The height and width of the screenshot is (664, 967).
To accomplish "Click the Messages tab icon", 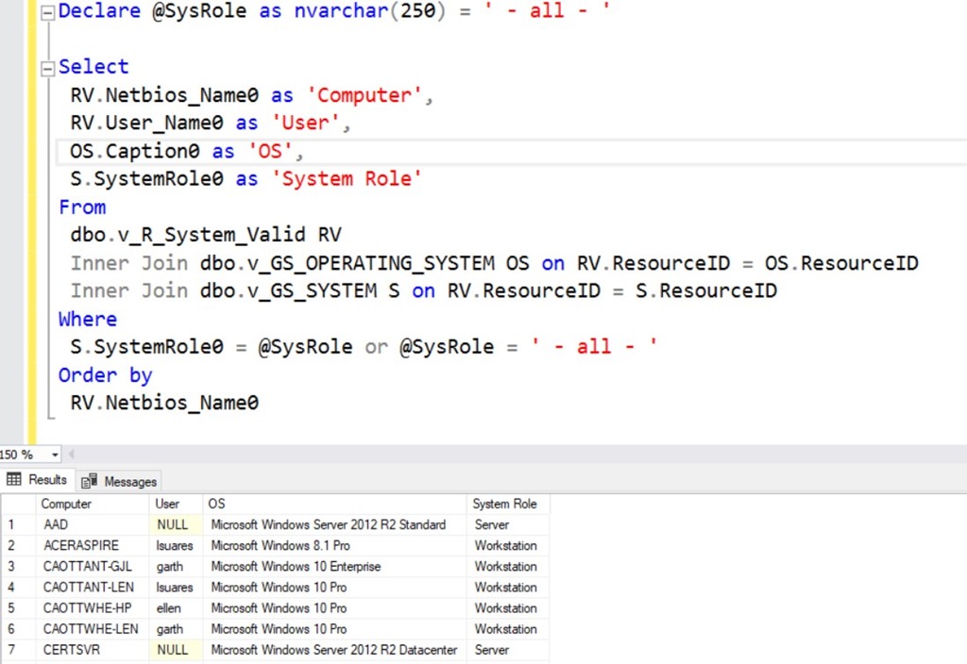I will click(91, 481).
